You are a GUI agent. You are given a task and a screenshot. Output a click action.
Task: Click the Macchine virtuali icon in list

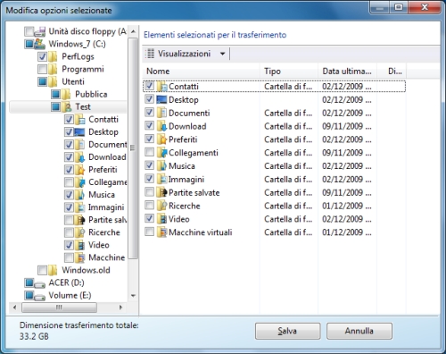click(x=162, y=232)
